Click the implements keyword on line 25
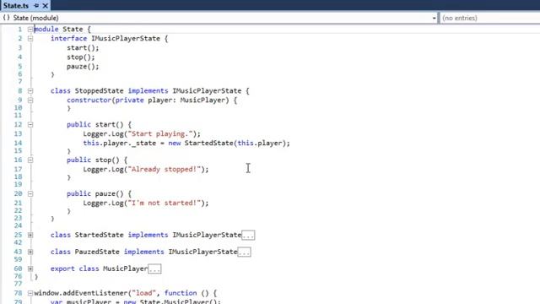The height and width of the screenshot is (304, 540). [148, 235]
